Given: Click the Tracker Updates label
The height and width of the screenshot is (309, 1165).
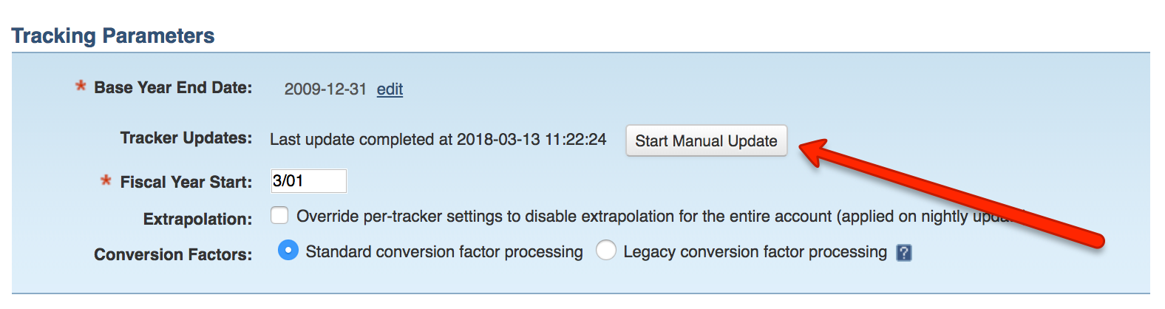Looking at the screenshot, I should [186, 138].
